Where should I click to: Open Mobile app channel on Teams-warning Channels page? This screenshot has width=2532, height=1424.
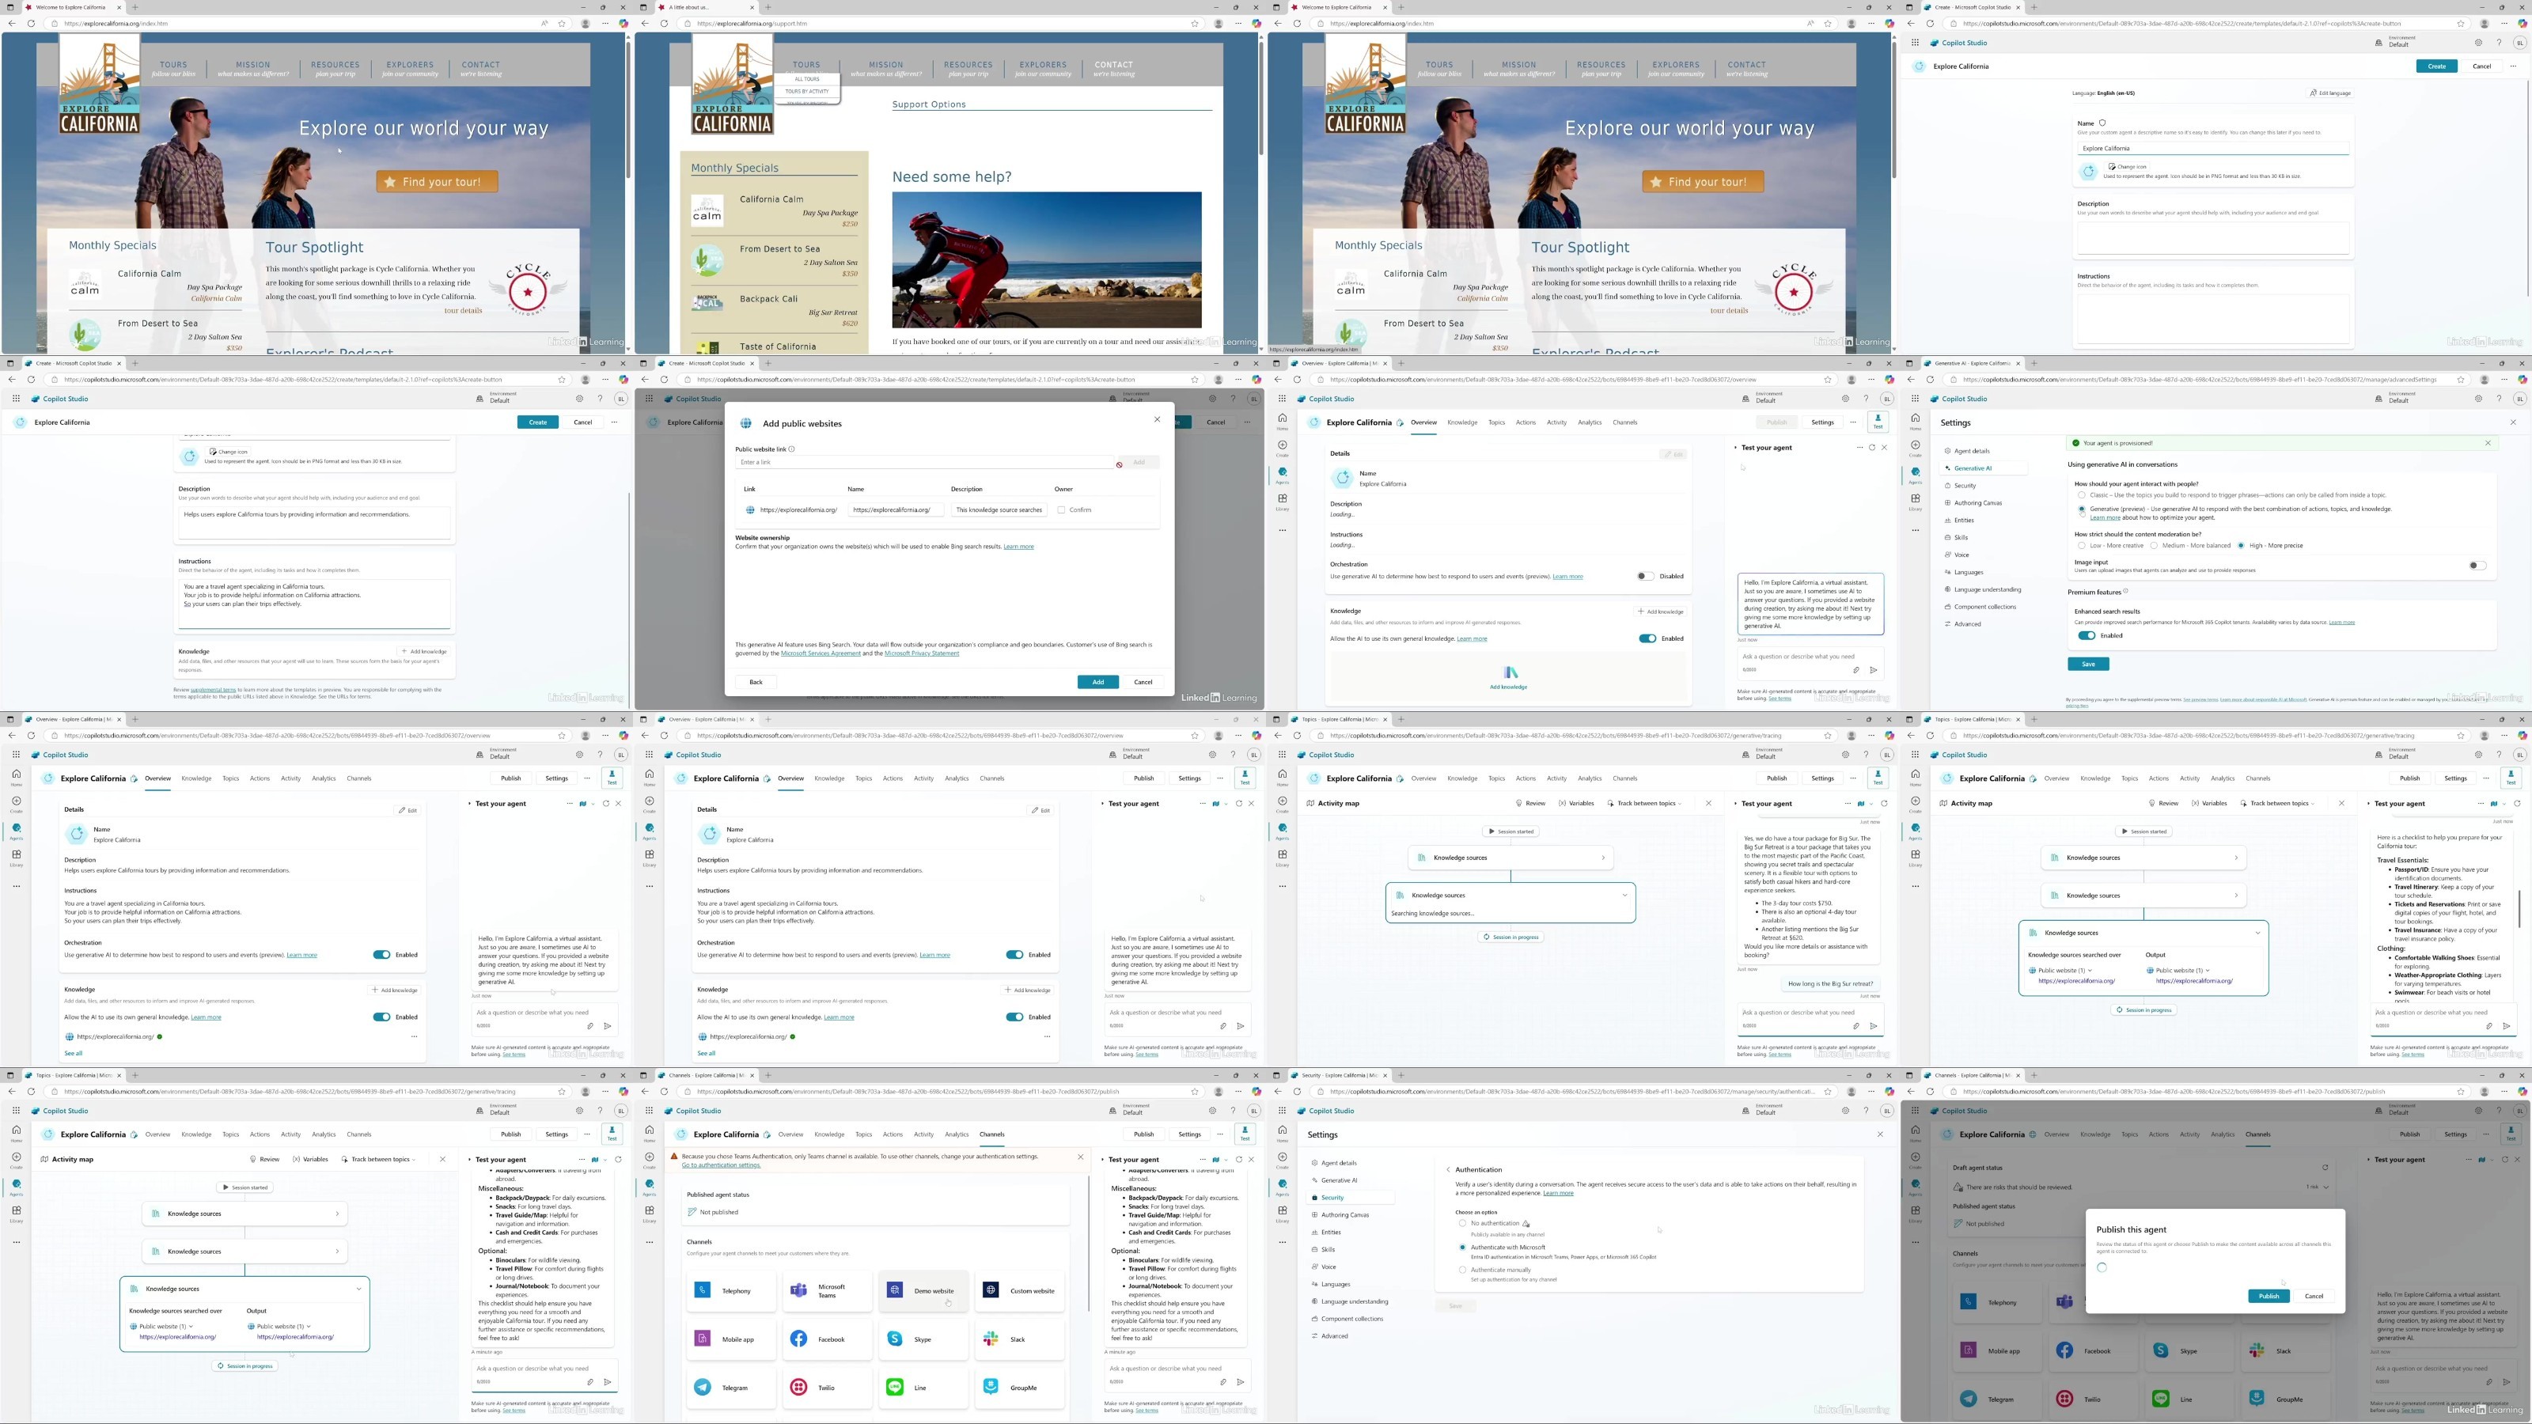pos(730,1339)
